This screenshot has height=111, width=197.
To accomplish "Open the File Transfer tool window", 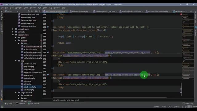I will [x=34, y=104].
